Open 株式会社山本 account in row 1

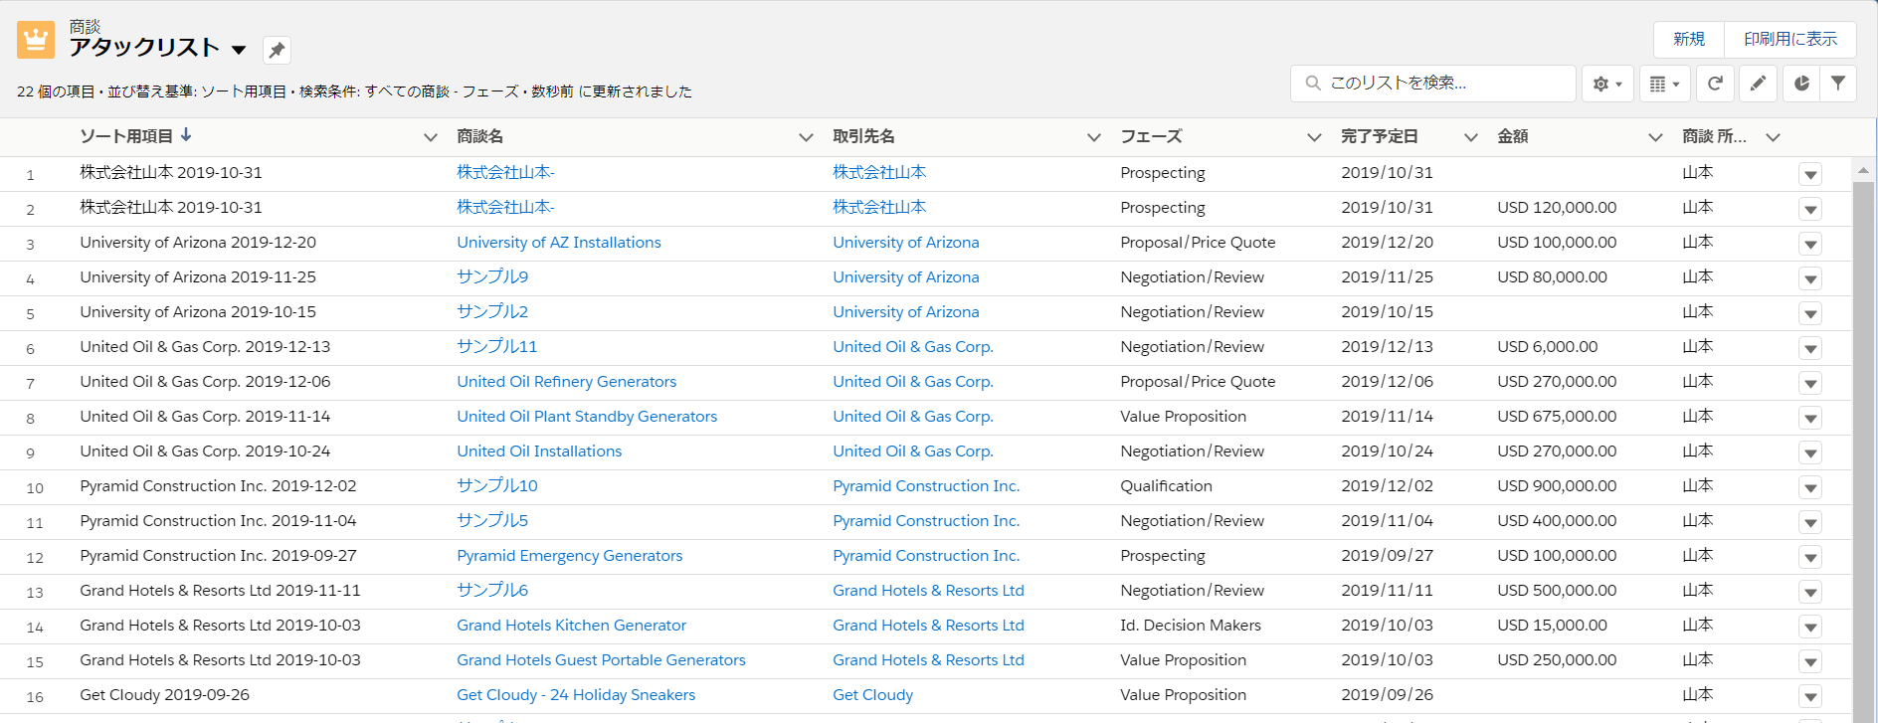point(879,172)
